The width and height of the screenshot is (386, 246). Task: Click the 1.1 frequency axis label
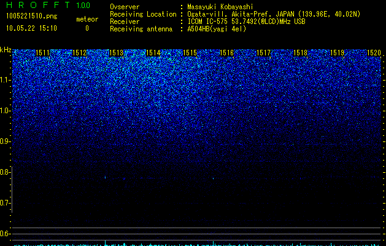pyautogui.click(x=5, y=80)
